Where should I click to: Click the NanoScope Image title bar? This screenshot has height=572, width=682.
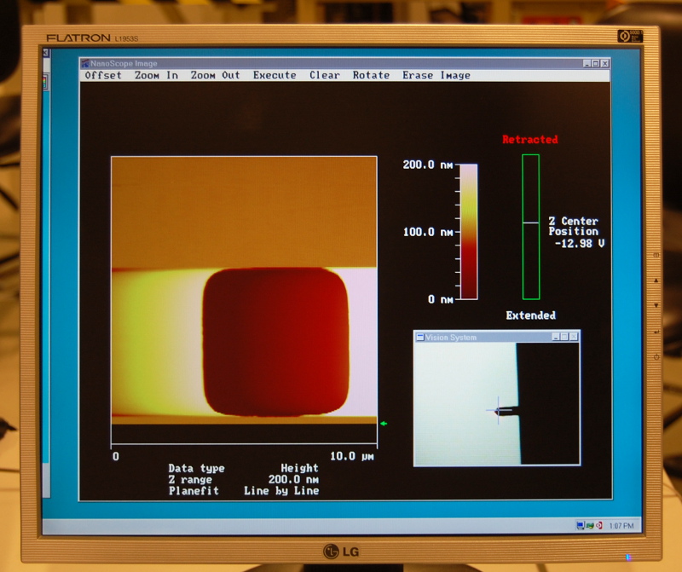(x=345, y=63)
